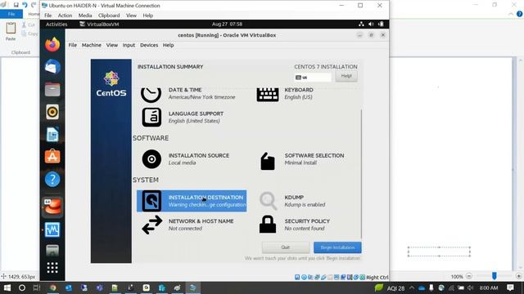Click the us keyboard layout field
This screenshot has width=524, height=294.
pos(313,78)
